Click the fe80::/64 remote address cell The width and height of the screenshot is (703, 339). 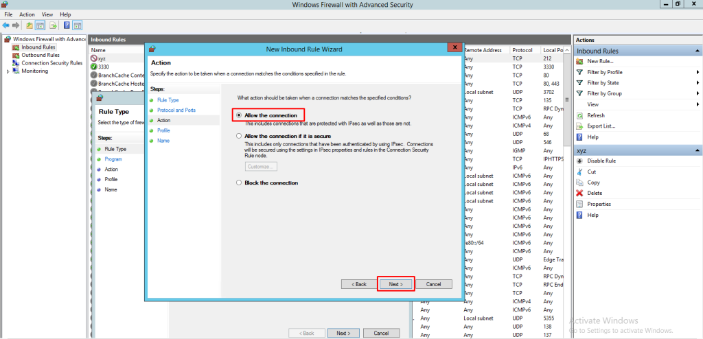click(473, 243)
